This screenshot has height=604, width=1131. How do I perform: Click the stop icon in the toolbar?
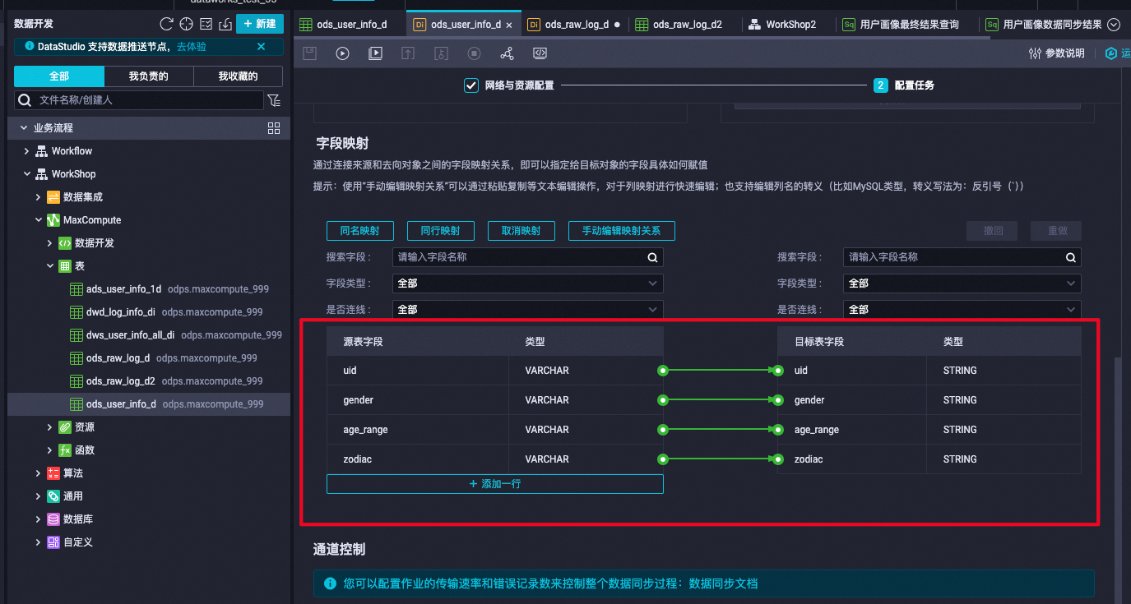474,53
